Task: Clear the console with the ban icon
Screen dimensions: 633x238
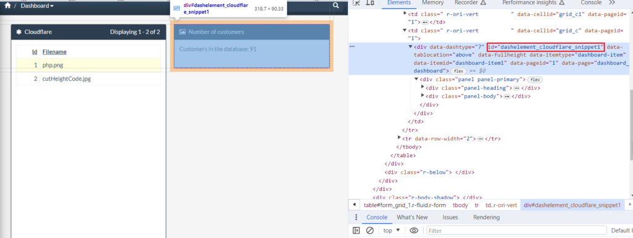Action: coord(370,231)
